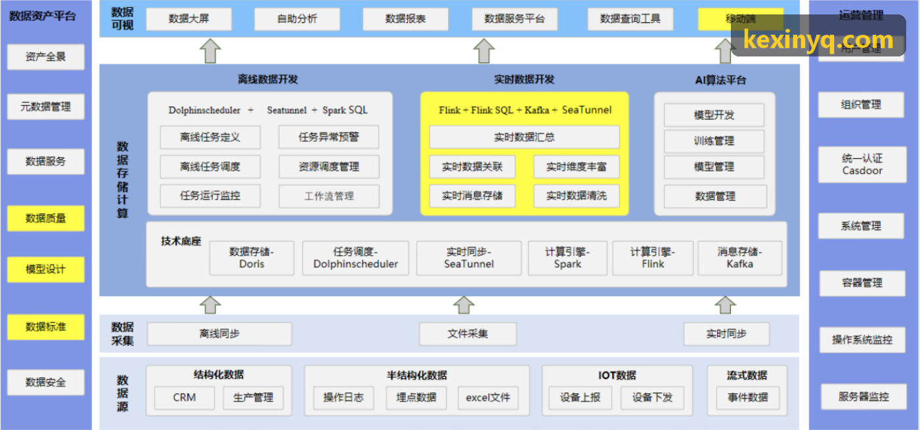
Task: Click the 统一认证 Casdoor box
Action: tap(862, 164)
